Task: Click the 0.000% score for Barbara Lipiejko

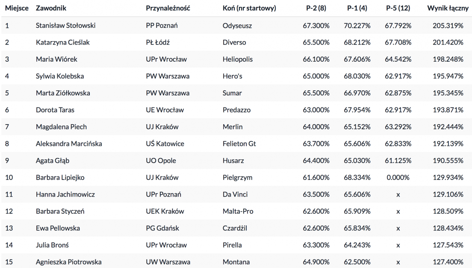Action: click(398, 177)
